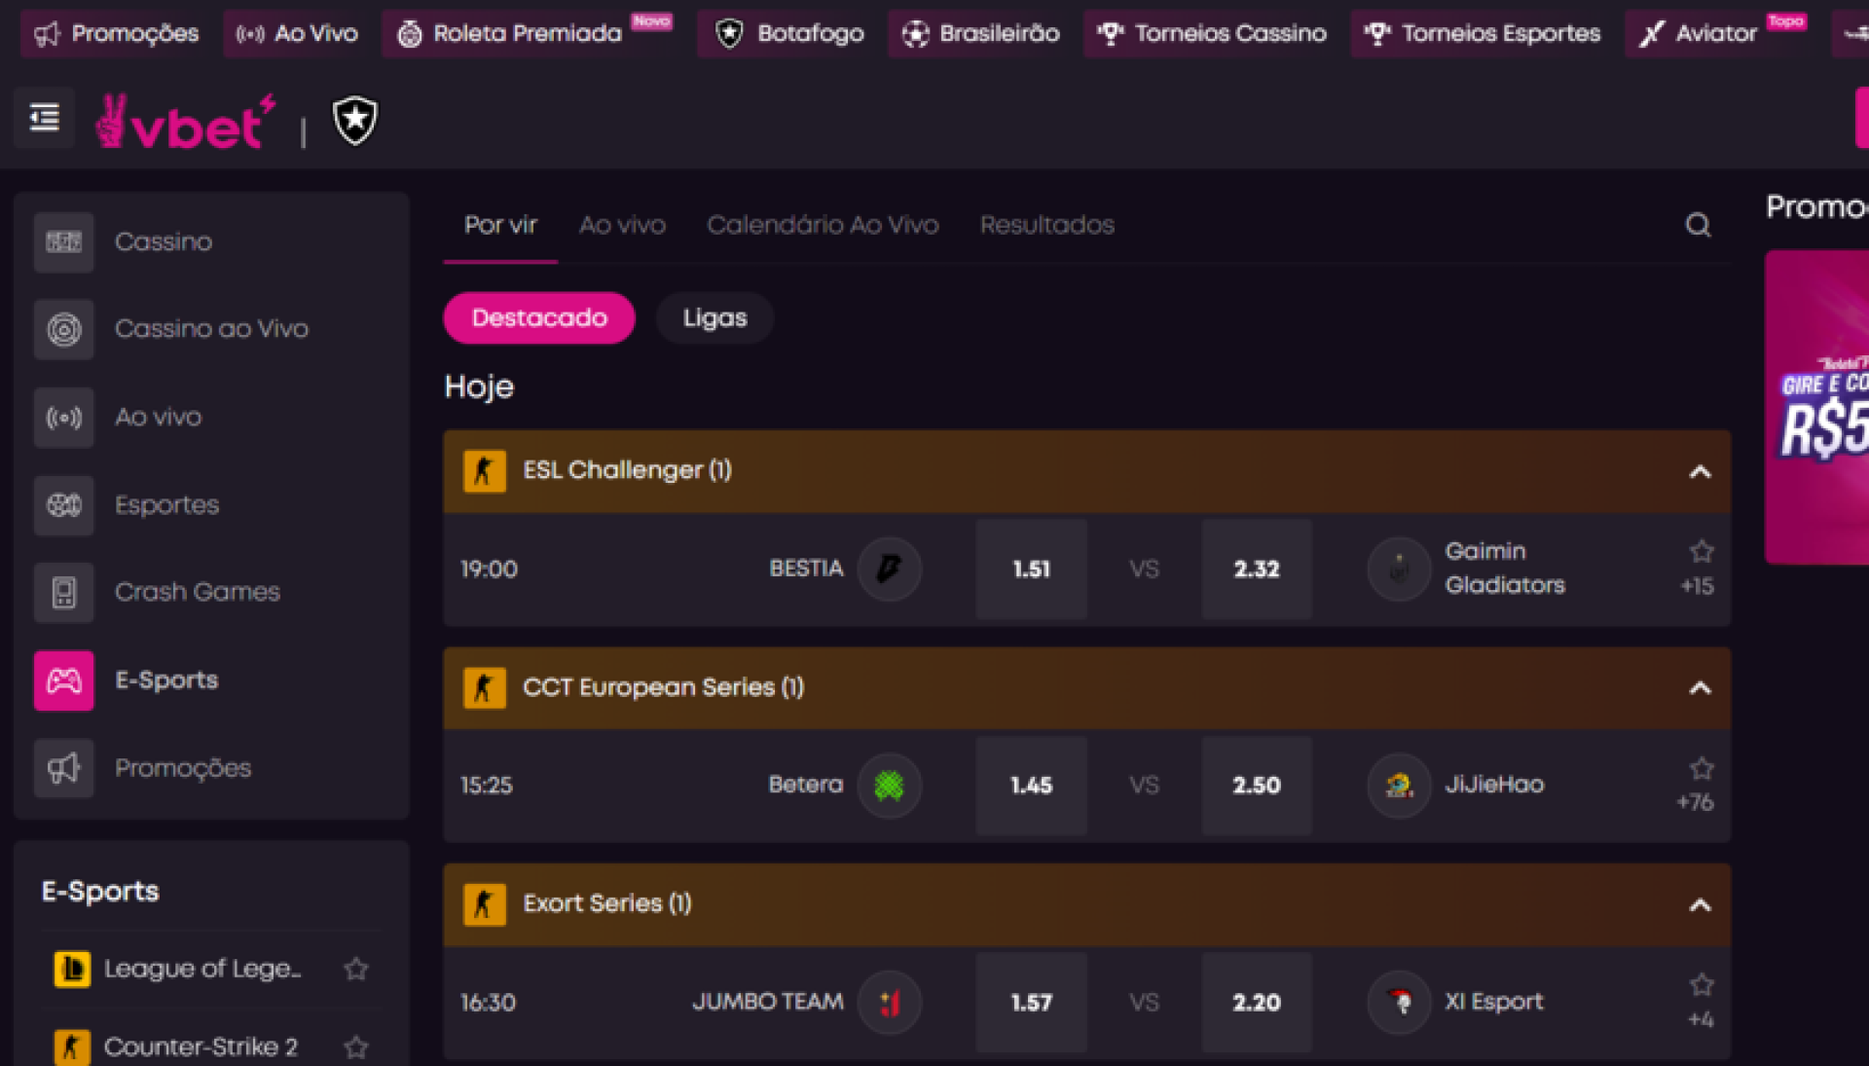Open Crash Games sidebar icon
This screenshot has height=1066, width=1869.
(64, 592)
